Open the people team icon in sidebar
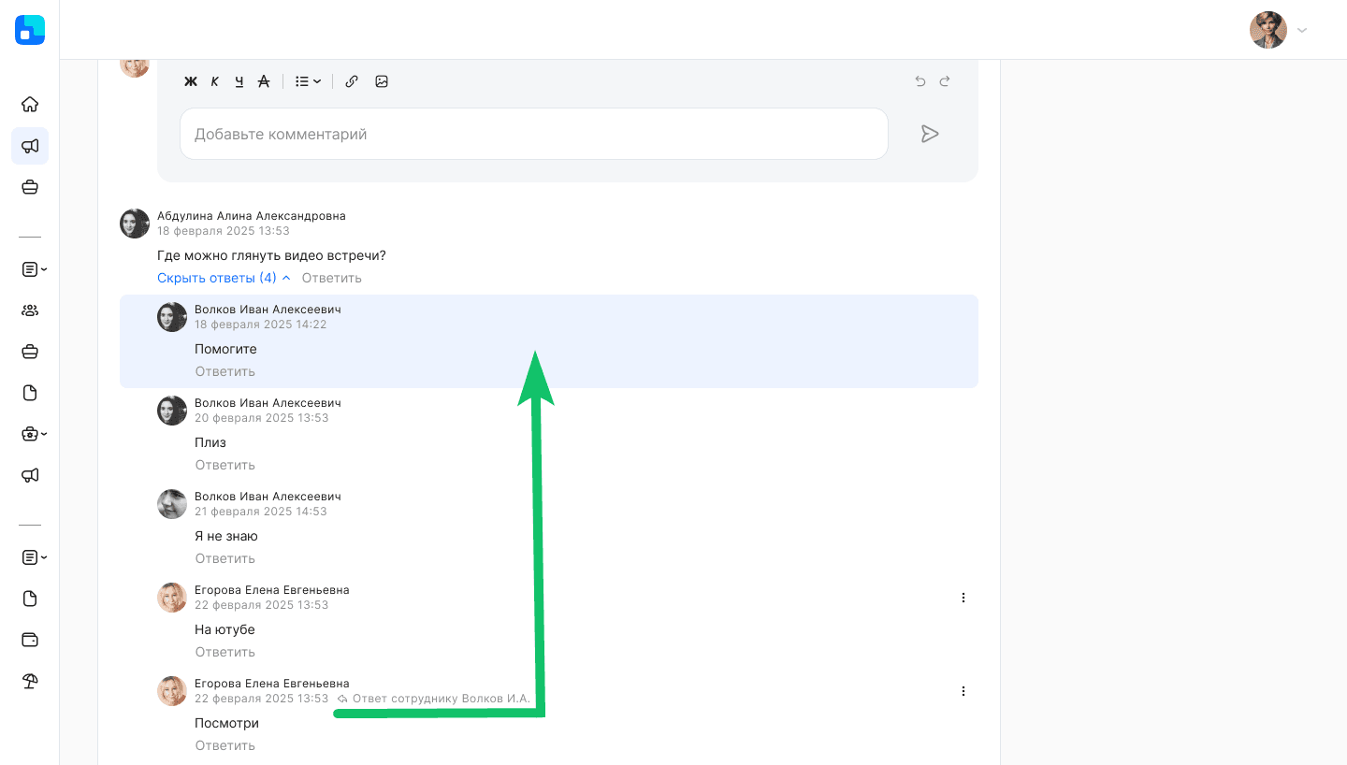 pyautogui.click(x=30, y=310)
